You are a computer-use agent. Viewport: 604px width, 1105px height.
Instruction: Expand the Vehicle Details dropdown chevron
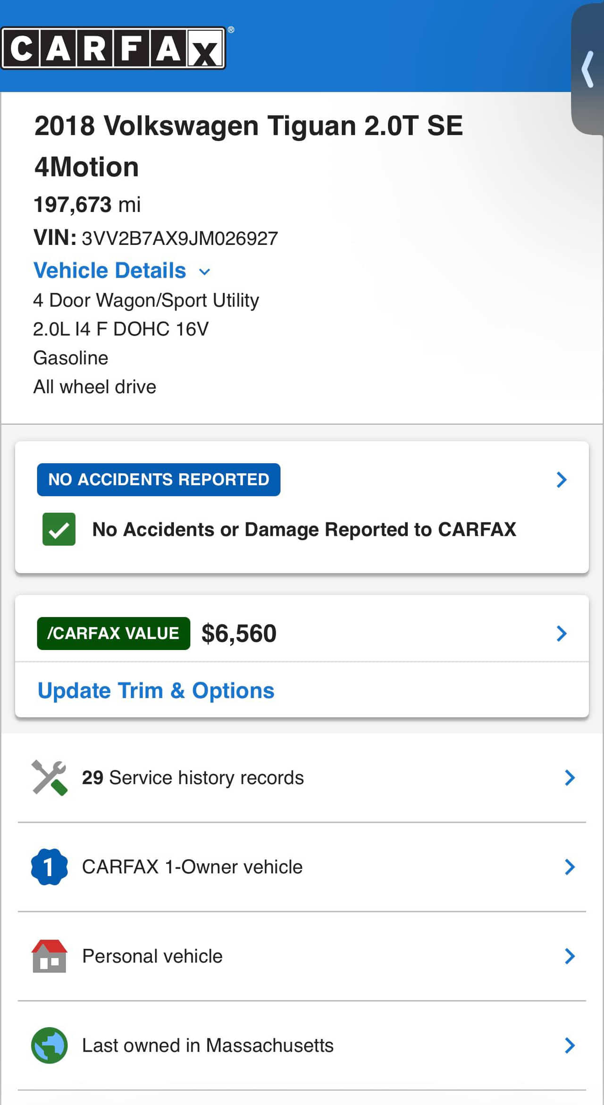204,271
